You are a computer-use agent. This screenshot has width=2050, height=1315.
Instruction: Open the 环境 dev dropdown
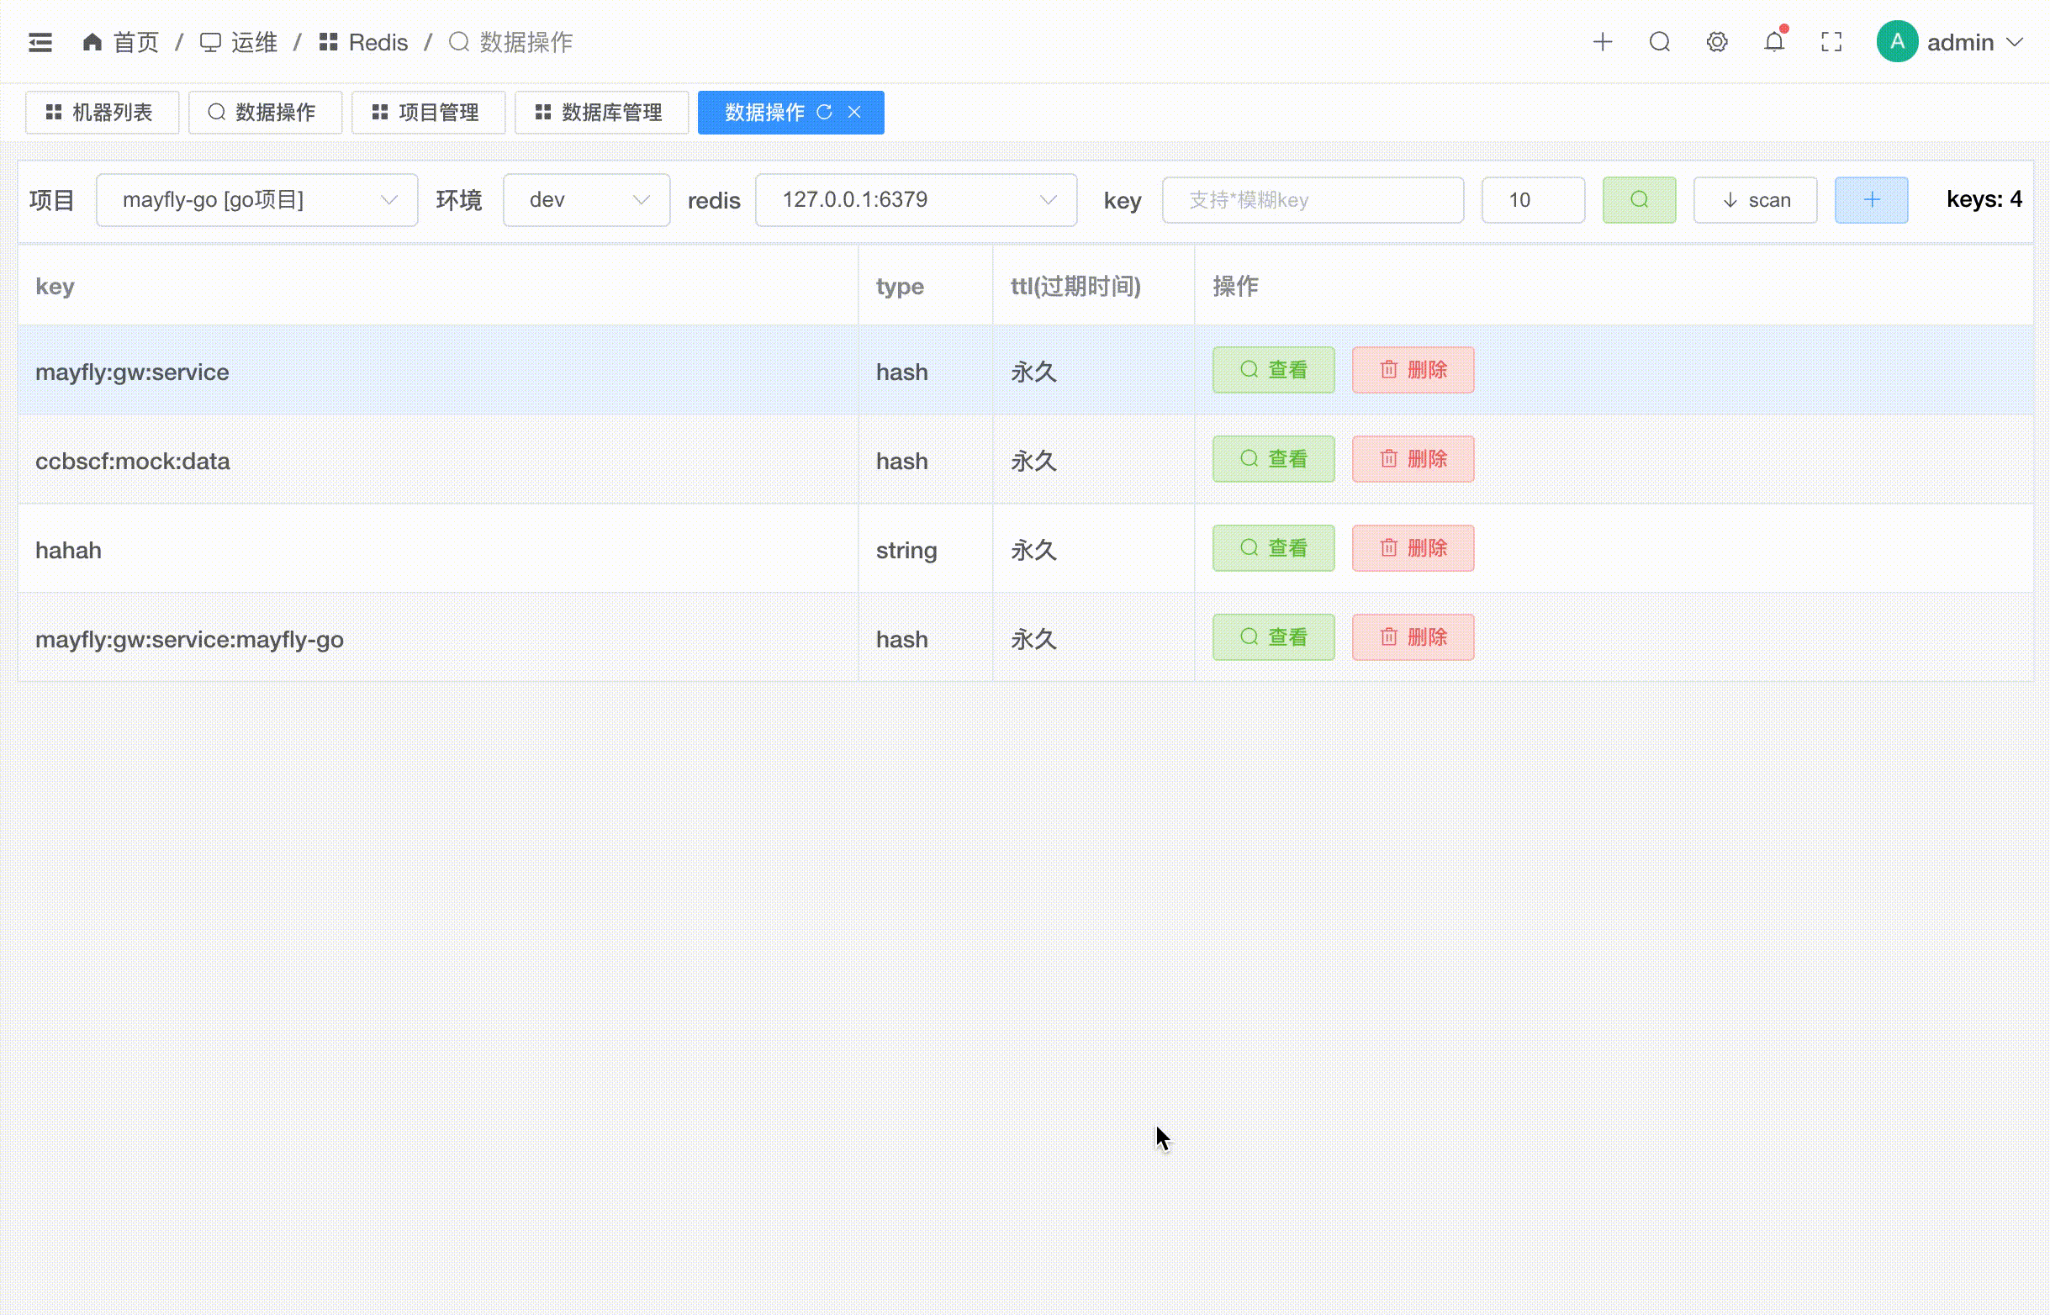tap(586, 200)
